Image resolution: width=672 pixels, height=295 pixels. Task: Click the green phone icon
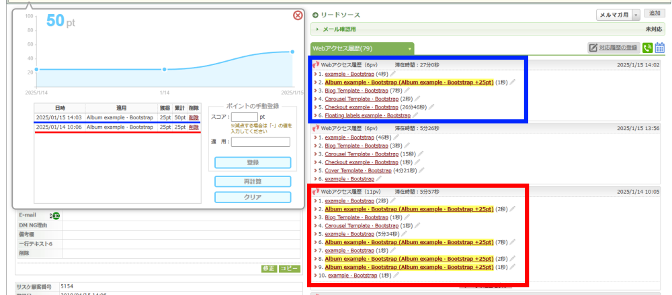tap(647, 48)
